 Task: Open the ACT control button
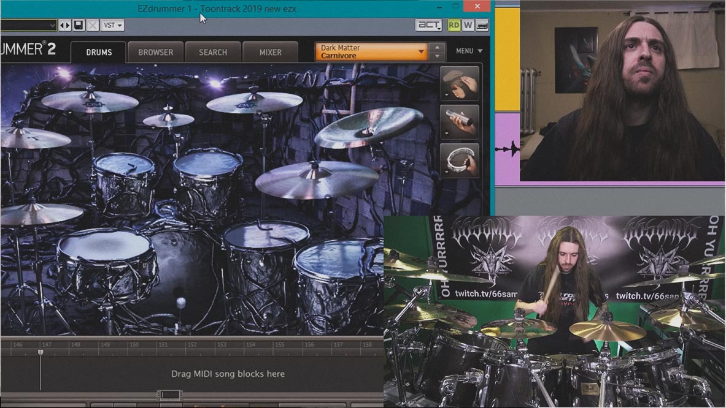coord(428,25)
